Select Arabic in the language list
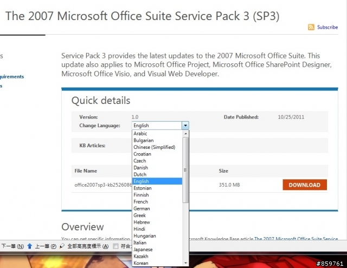The image size is (347, 268). pos(140,133)
